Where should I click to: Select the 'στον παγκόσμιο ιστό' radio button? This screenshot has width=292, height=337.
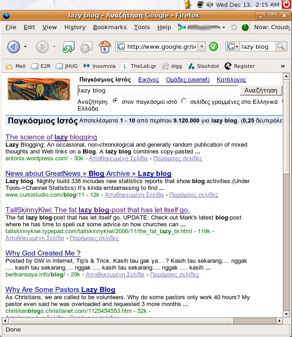115,101
